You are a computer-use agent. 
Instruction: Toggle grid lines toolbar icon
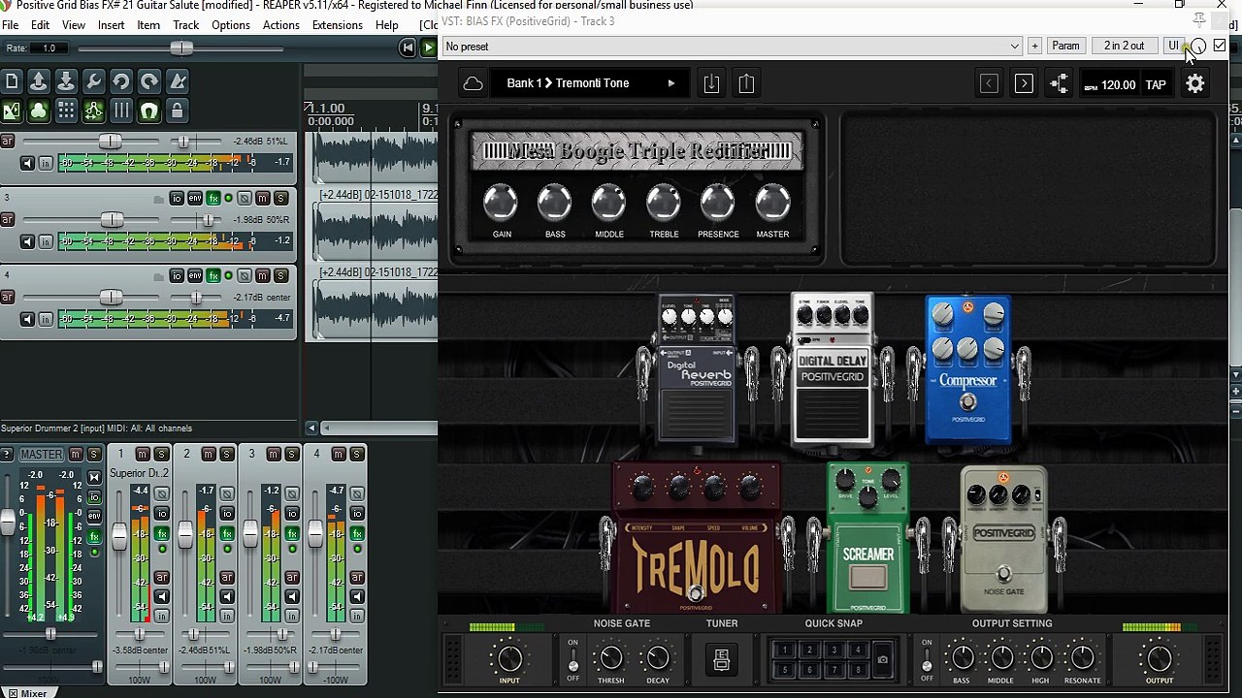[121, 111]
